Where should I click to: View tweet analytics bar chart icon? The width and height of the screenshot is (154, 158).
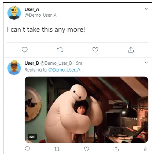tap(146, 149)
